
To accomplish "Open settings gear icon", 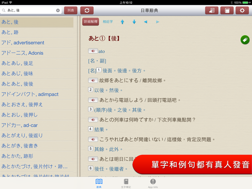I will (242, 10).
